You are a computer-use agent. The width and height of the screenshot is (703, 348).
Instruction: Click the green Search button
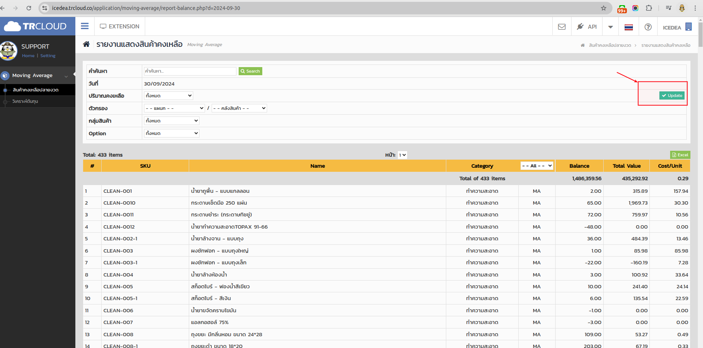(250, 71)
